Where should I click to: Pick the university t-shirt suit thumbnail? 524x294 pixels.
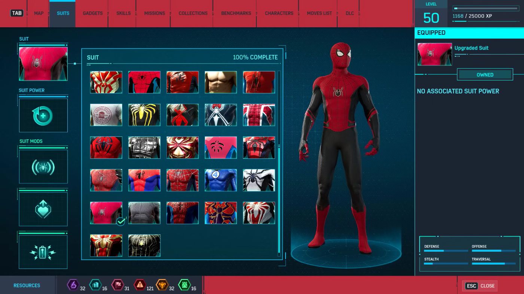pos(106,115)
